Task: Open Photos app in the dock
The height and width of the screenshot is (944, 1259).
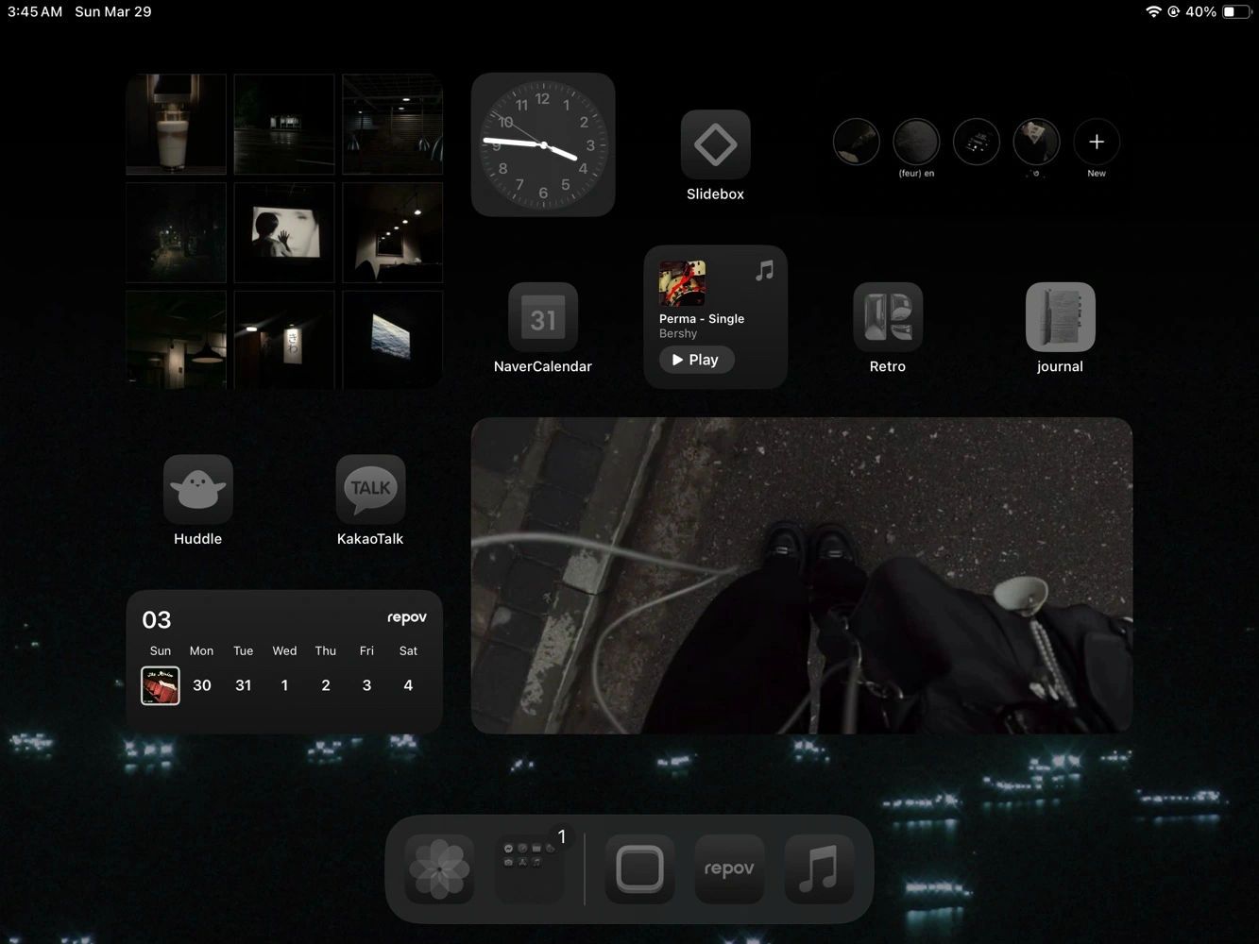Action: tap(439, 868)
